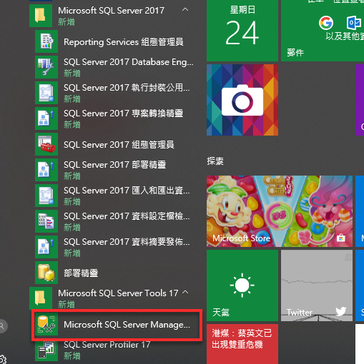The width and height of the screenshot is (364, 364).
Task: Click the Reporting Services 組態管理員 icon
Action: [x=46, y=41]
